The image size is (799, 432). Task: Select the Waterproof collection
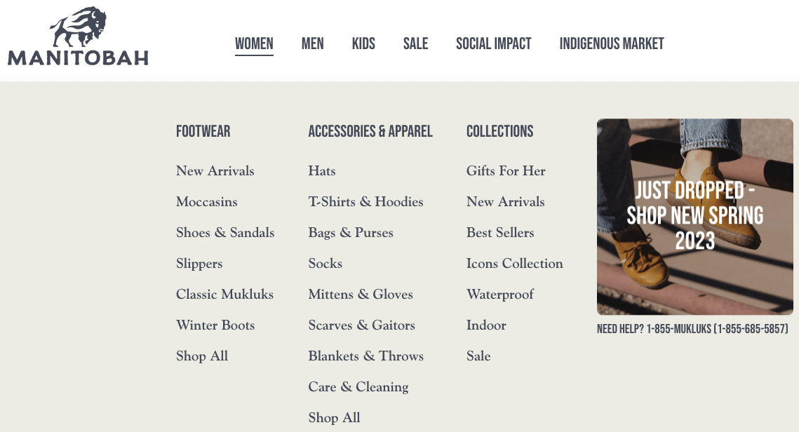tap(499, 295)
